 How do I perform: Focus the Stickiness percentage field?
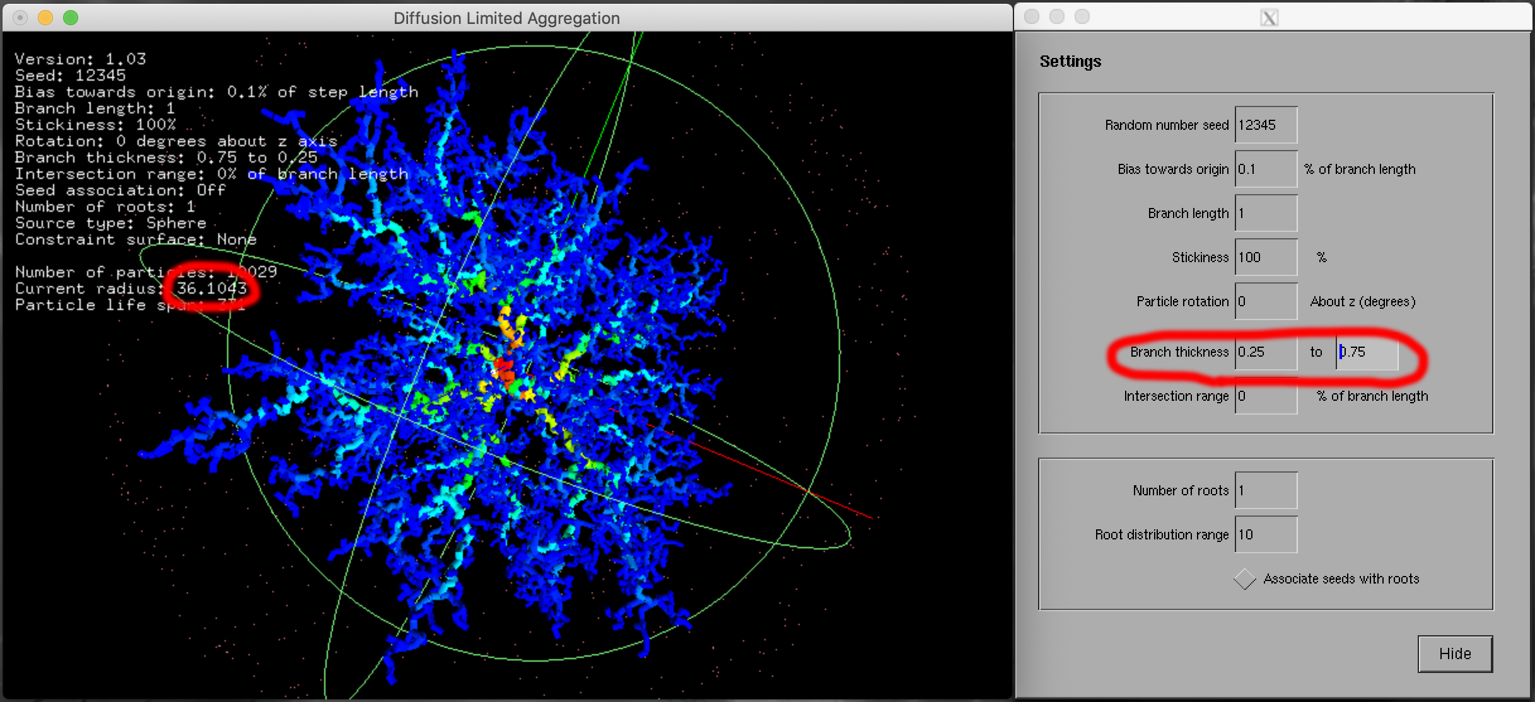click(1266, 257)
